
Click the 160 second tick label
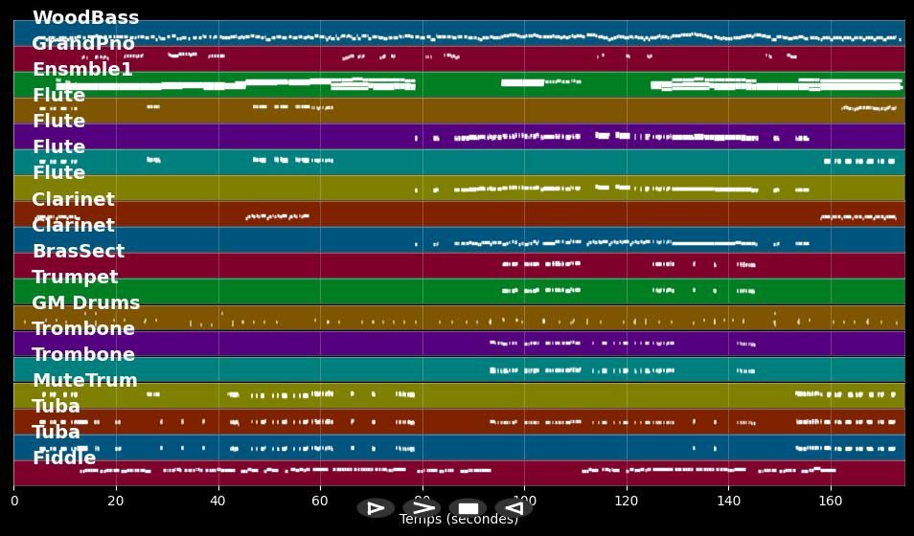[830, 501]
